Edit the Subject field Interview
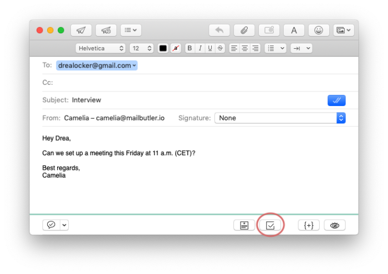Image resolution: width=388 pixels, height=274 pixels. (183, 100)
